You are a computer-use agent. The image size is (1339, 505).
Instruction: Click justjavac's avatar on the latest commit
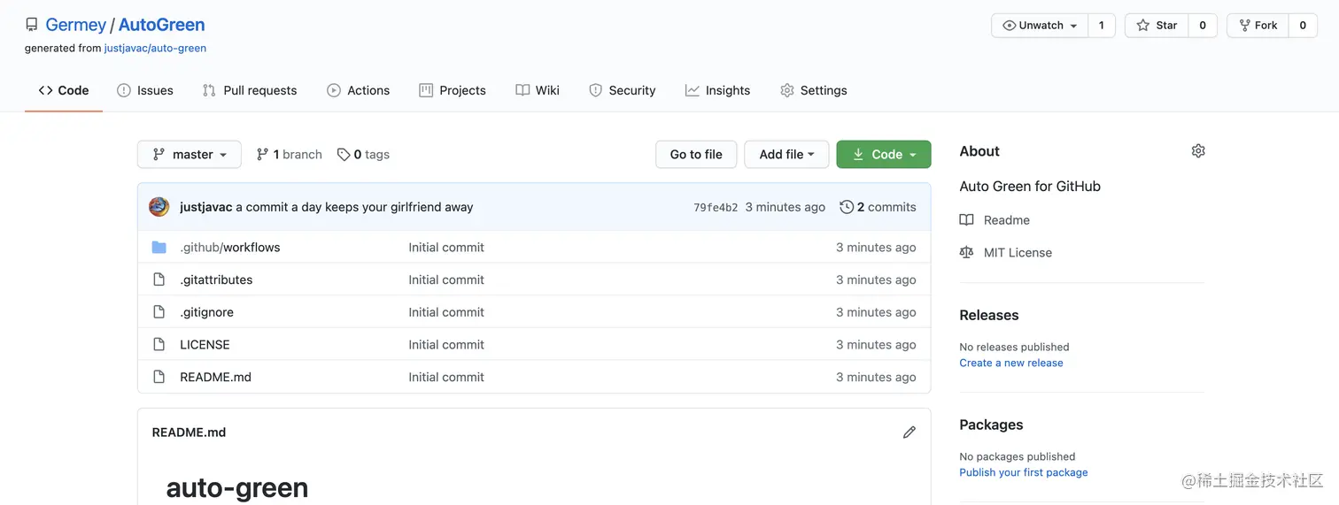[159, 207]
